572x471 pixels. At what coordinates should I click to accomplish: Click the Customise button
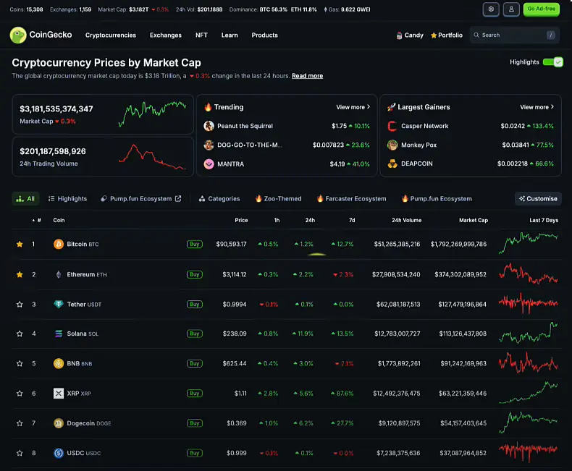(x=538, y=199)
